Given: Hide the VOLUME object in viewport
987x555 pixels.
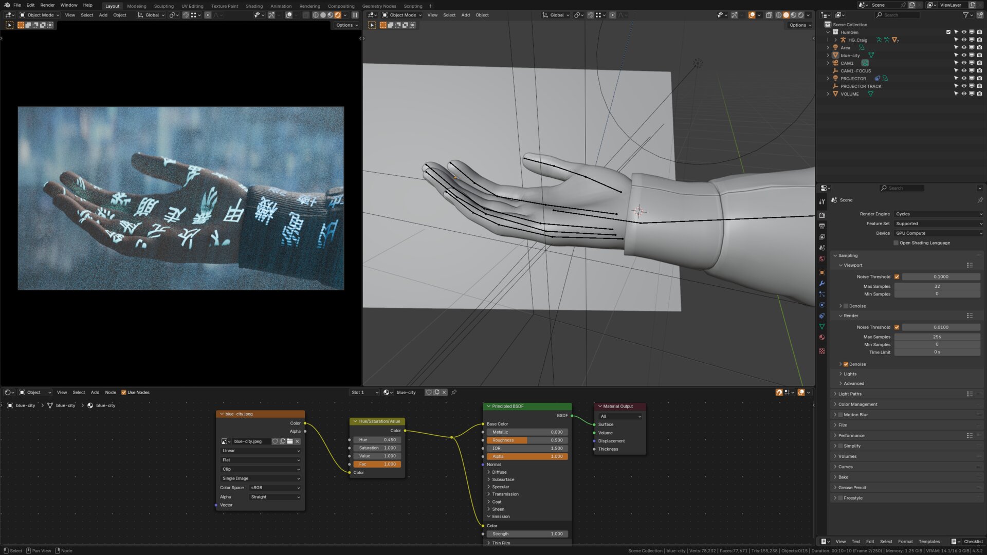Looking at the screenshot, I should 964,94.
